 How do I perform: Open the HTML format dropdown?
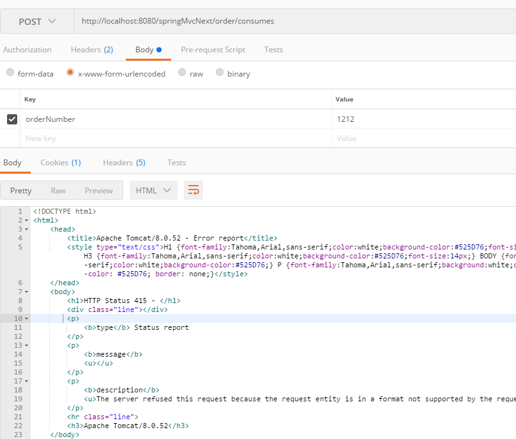(153, 190)
